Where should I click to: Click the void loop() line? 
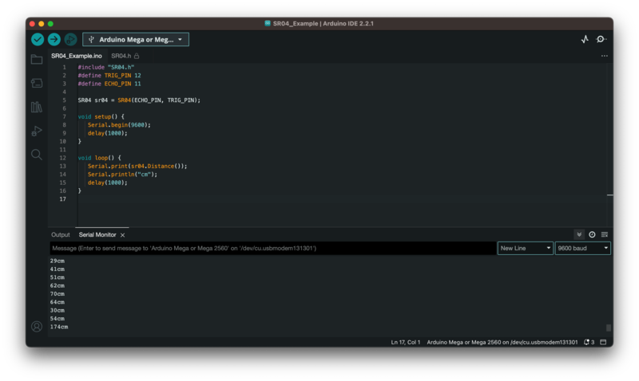pos(99,158)
